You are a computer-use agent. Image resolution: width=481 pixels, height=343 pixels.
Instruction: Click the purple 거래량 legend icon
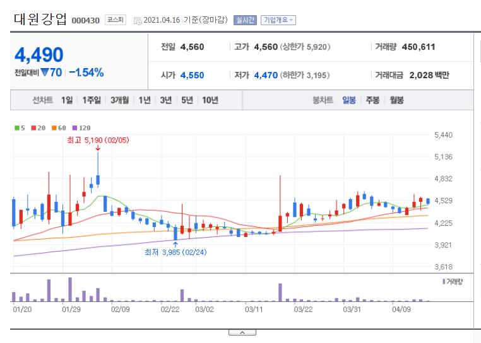(444, 281)
